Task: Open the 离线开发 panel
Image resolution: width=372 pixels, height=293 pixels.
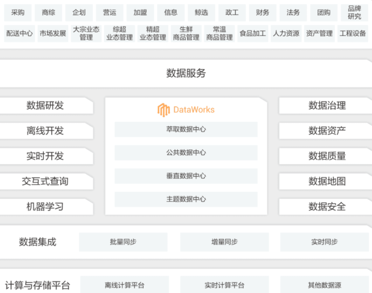Action: [x=46, y=131]
